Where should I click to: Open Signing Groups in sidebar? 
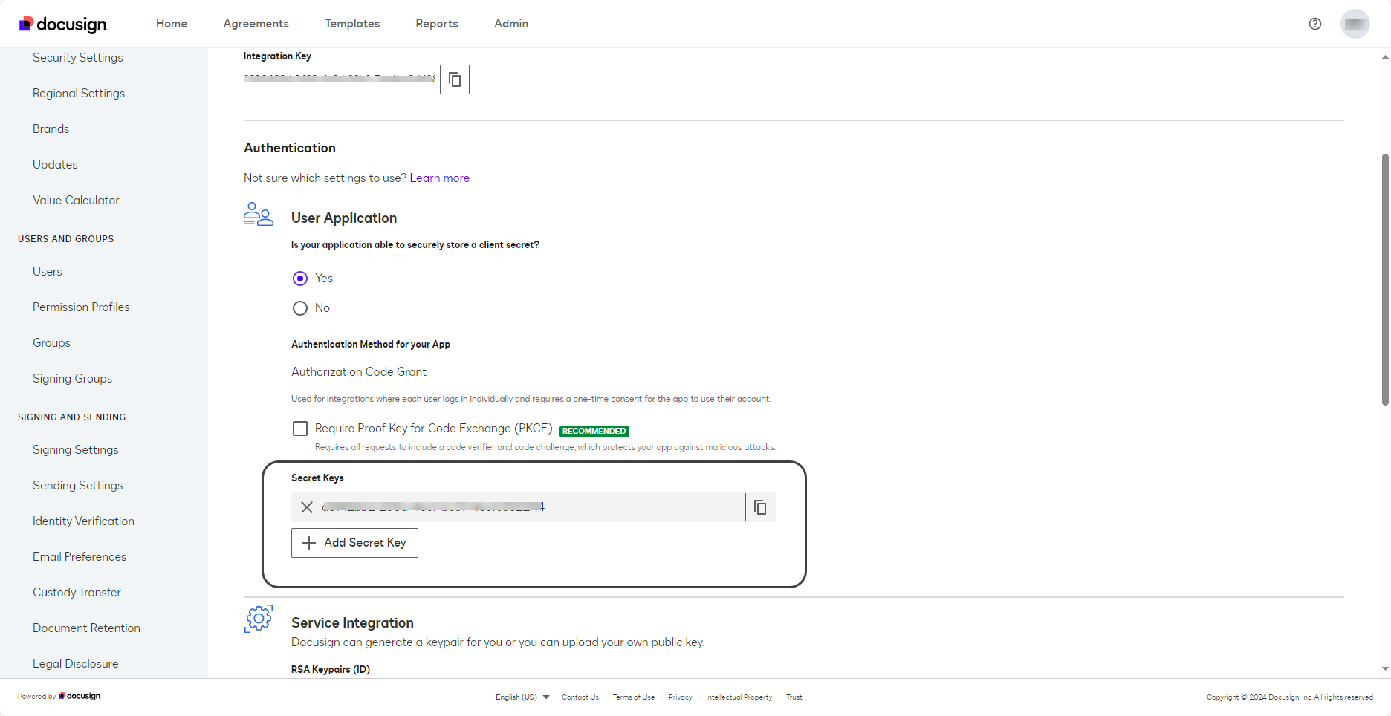click(x=73, y=379)
